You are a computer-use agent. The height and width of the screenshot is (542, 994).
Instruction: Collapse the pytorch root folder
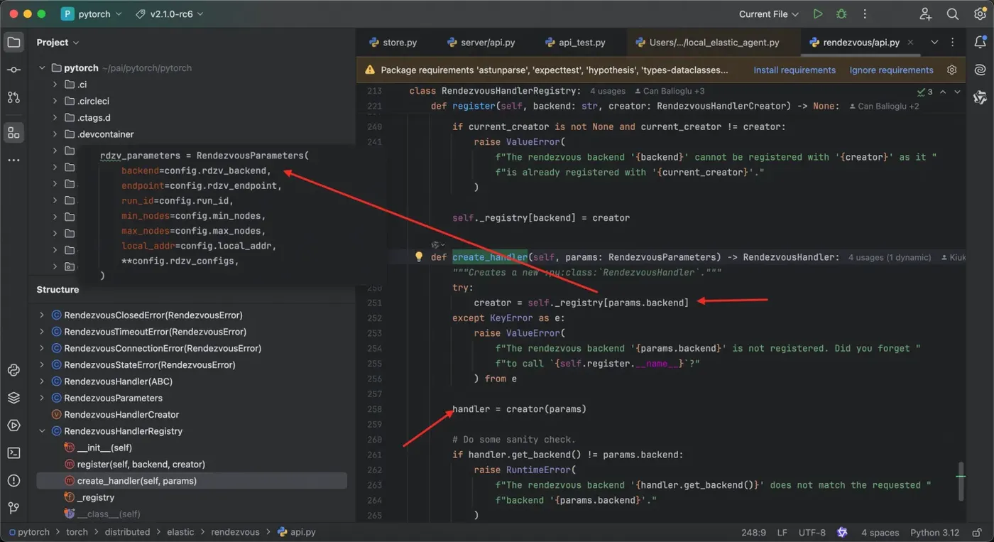coord(42,68)
